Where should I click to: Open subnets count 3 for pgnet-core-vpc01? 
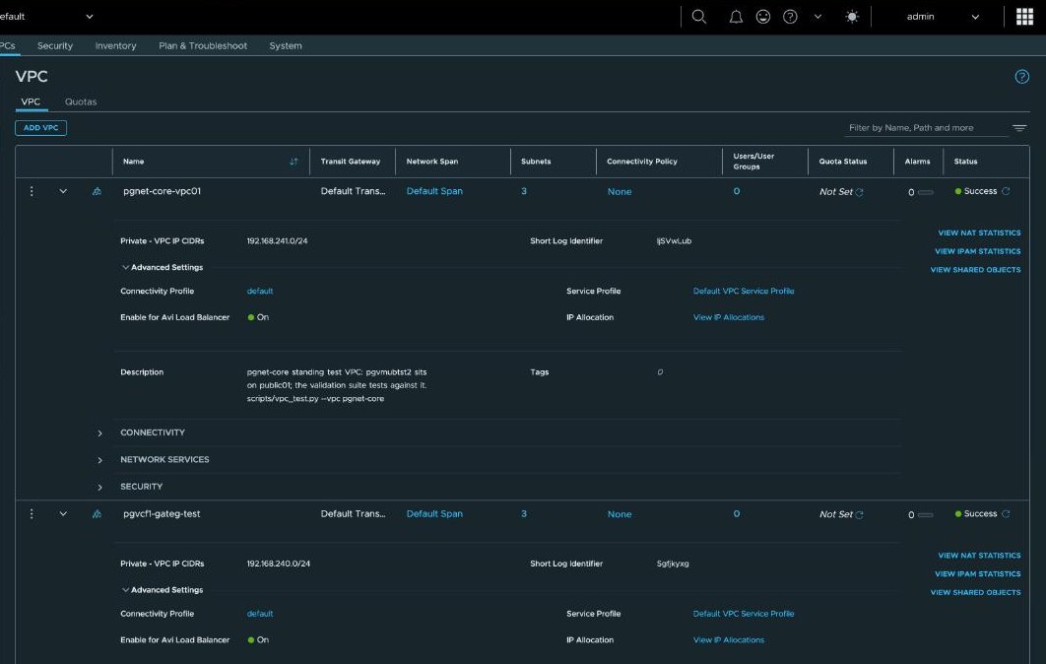tap(524, 191)
